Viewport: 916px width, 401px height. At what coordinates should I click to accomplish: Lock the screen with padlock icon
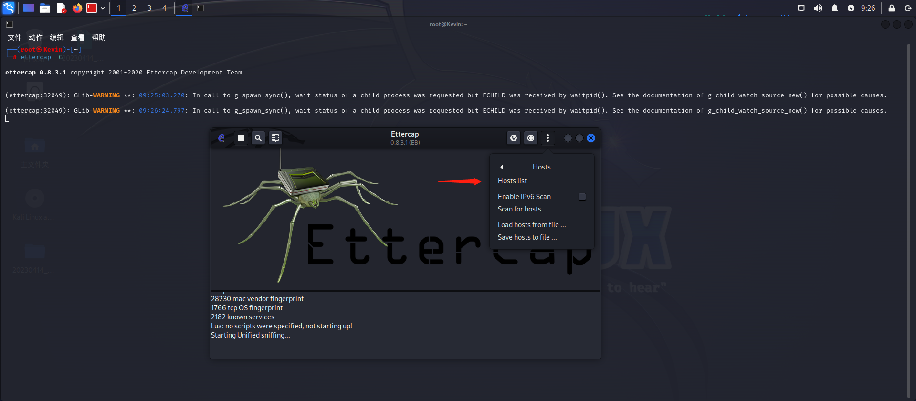click(x=892, y=8)
